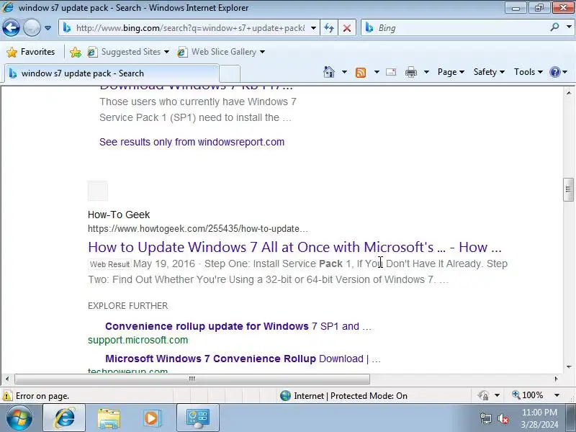Open the search provider dropdown arrow
Viewport: 576px width, 432px height.
(569, 27)
